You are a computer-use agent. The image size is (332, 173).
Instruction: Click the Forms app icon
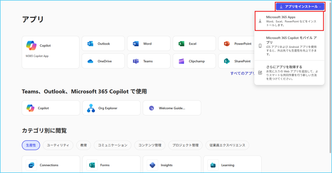pyautogui.click(x=92, y=165)
